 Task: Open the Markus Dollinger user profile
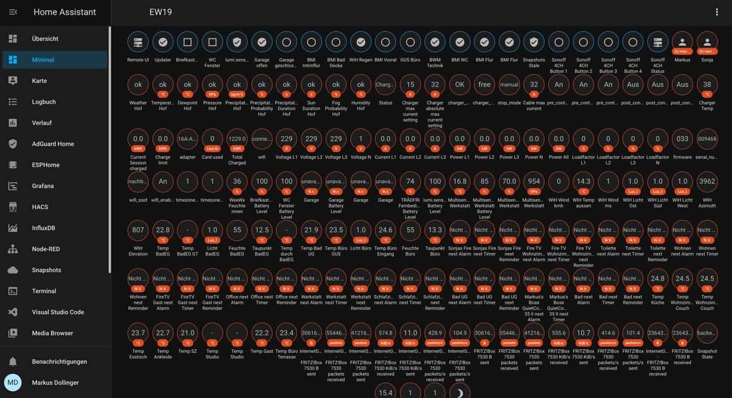[55, 383]
